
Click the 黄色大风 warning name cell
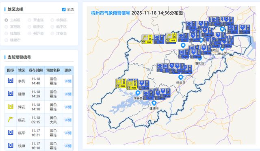53,120
